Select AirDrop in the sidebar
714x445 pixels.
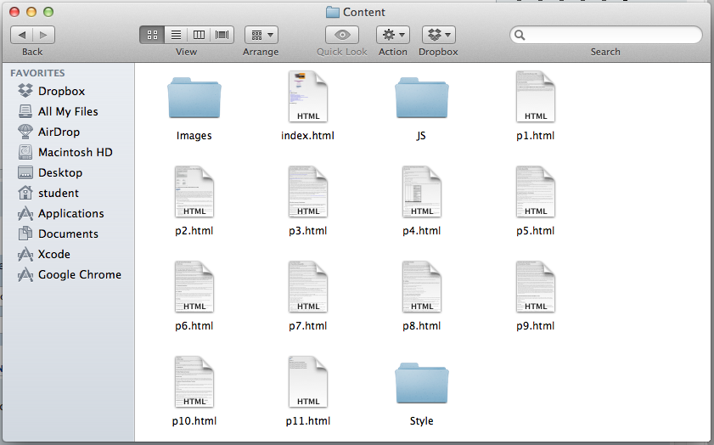[59, 132]
